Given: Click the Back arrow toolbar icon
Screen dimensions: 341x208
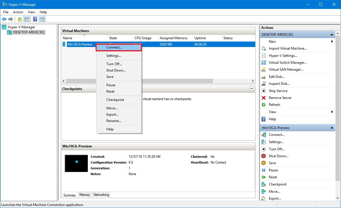Looking at the screenshot, I should pyautogui.click(x=4, y=19).
